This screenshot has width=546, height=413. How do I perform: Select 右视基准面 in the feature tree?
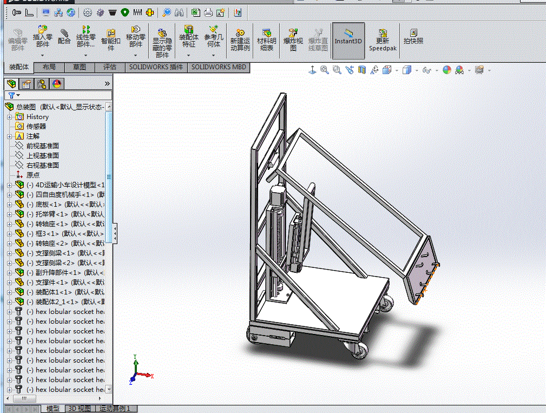(x=43, y=166)
